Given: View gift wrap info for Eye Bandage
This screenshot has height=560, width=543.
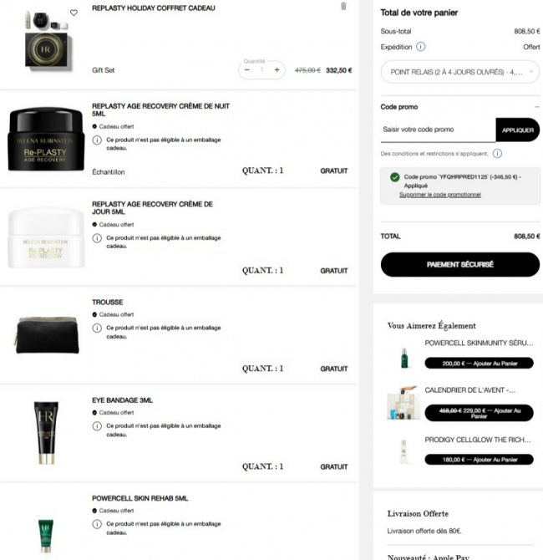Looking at the screenshot, I should [97, 426].
